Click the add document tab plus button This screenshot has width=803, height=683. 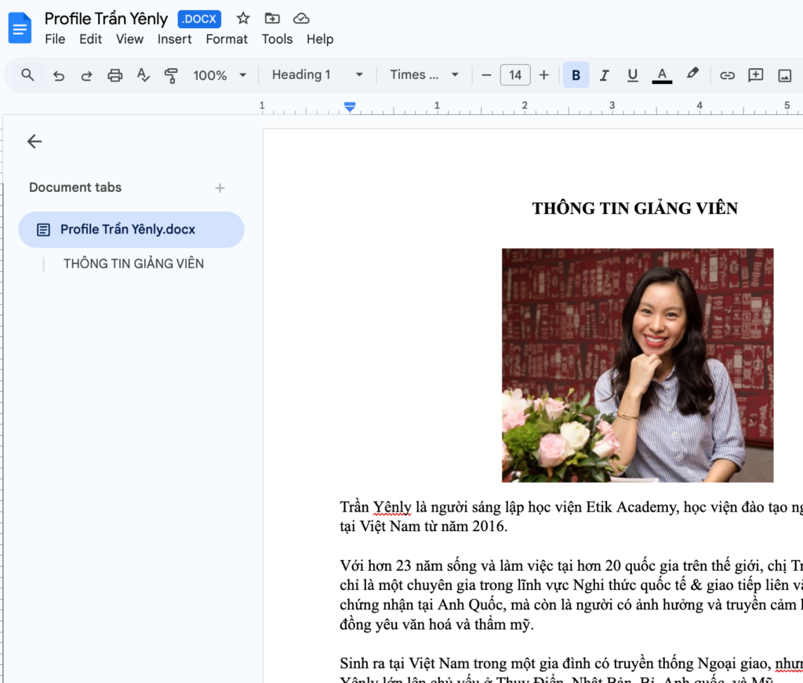[220, 188]
